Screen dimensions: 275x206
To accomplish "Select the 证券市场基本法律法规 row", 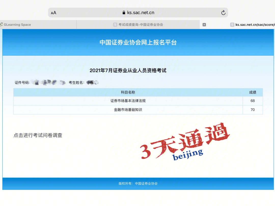I will tap(128, 101).
